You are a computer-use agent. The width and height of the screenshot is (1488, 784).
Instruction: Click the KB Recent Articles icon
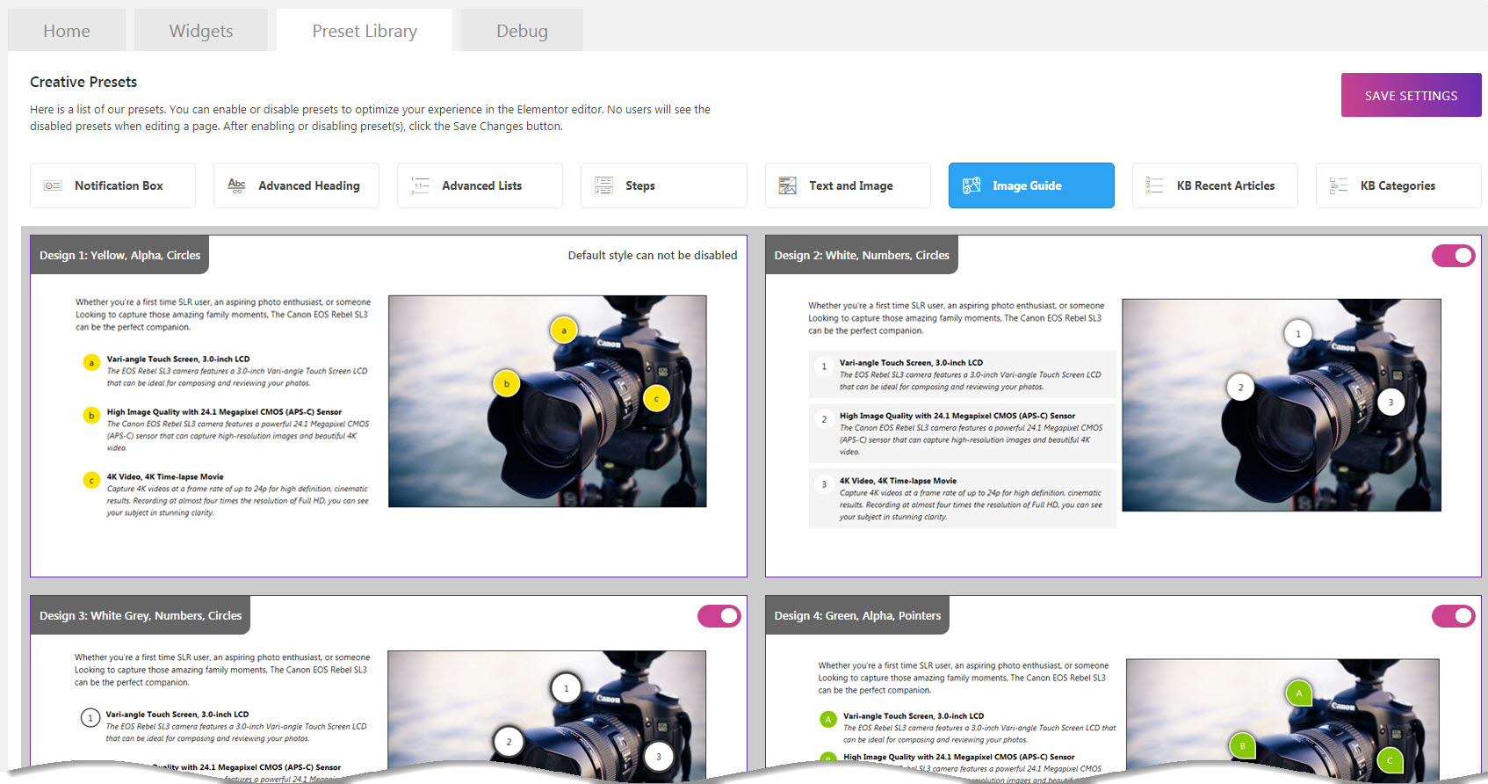click(1154, 185)
